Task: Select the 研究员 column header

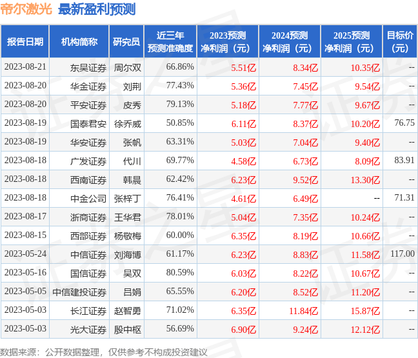Action: point(126,41)
